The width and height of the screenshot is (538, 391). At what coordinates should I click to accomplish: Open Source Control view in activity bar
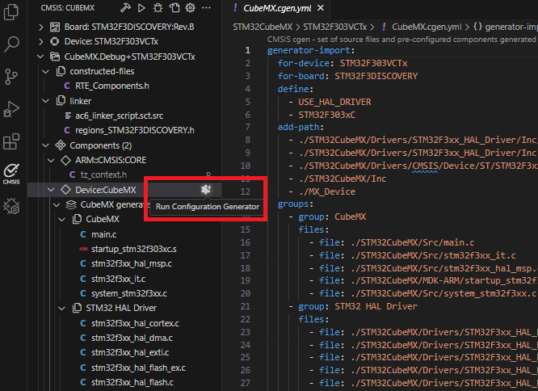[11, 76]
